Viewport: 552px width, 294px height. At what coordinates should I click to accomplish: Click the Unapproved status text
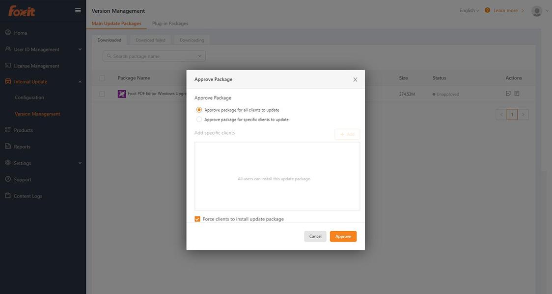(x=447, y=94)
